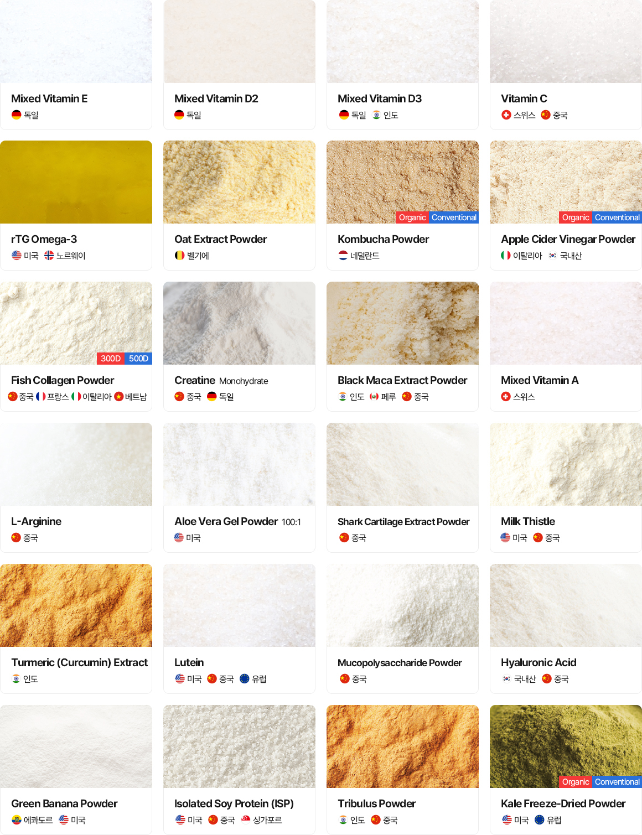Viewport: 642px width, 835px height.
Task: Click the Norway flag icon under rTG Omega-3
Action: tap(49, 255)
